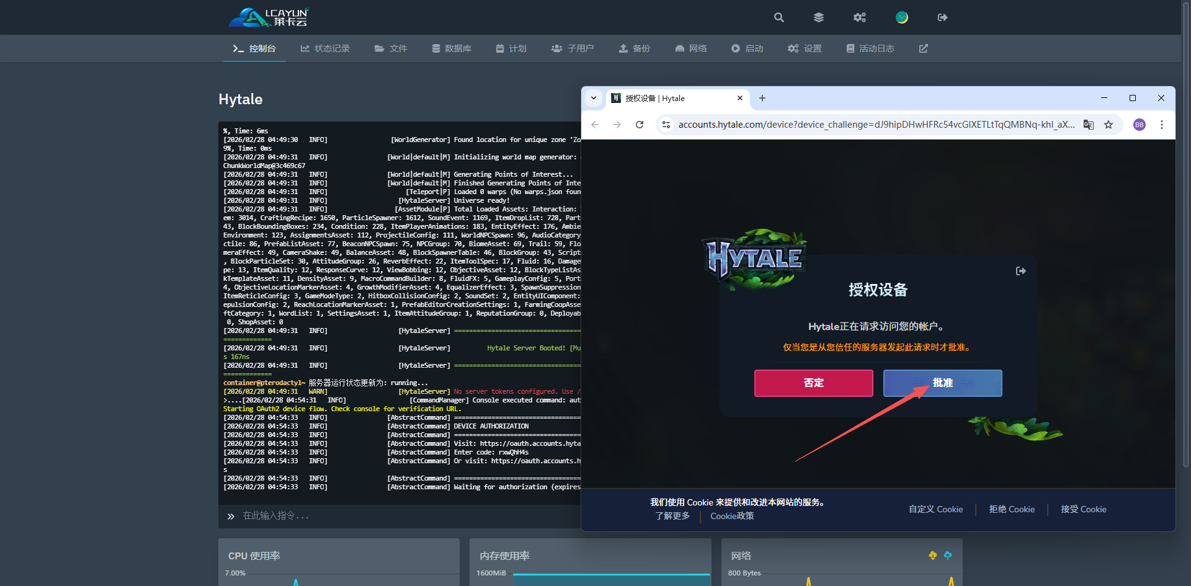This screenshot has width=1191, height=586.
Task: Switch to the 文件 tab
Action: click(391, 48)
